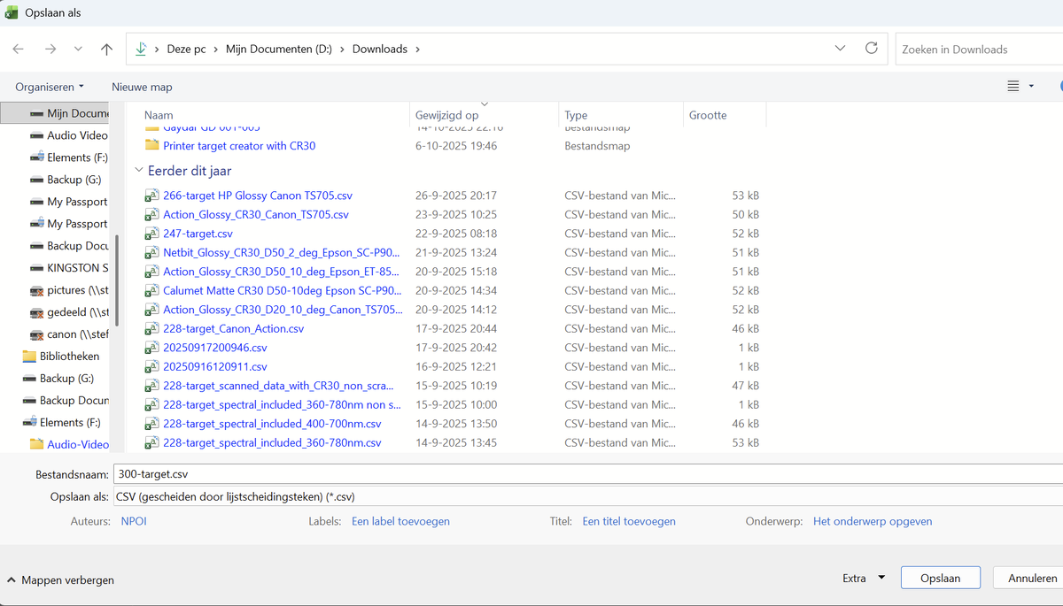
Task: Click the Opslaan button
Action: [x=940, y=578]
